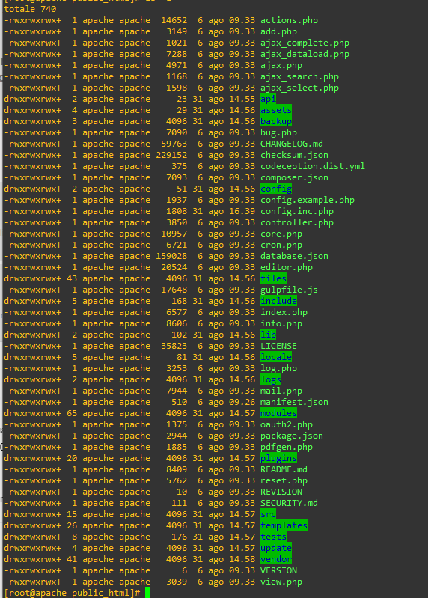The image size is (428, 598).
Task: Click the backup folder name
Action: (276, 122)
